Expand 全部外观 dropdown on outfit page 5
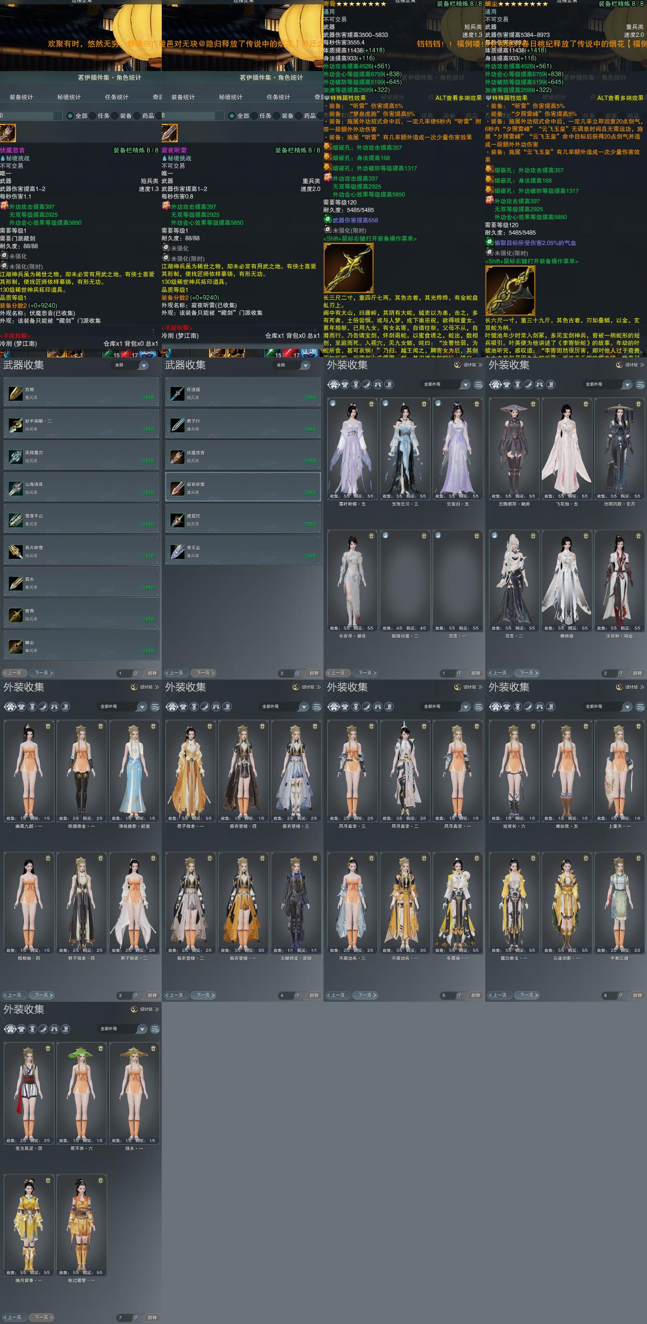 pos(446,707)
